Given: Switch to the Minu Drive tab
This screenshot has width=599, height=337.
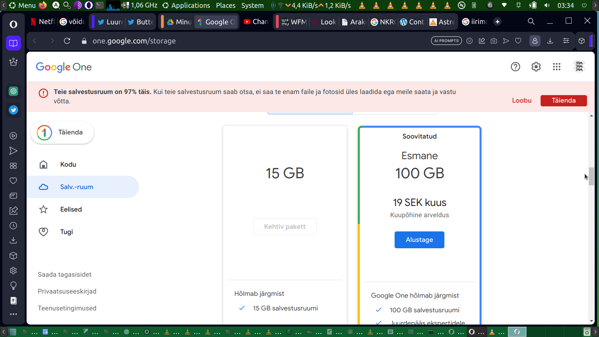Looking at the screenshot, I should [x=179, y=22].
